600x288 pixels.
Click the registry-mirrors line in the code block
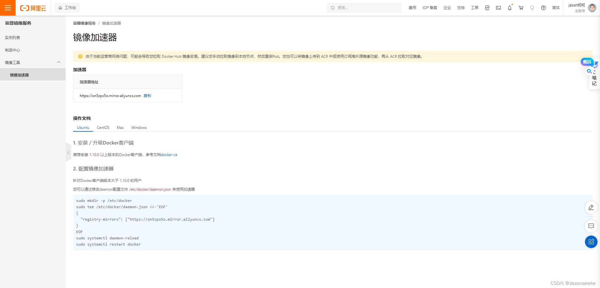(x=147, y=219)
